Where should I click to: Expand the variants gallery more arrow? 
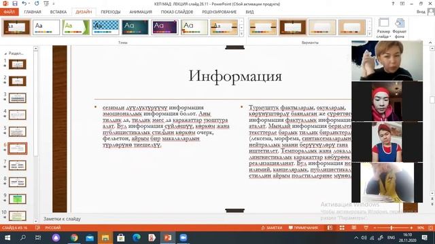pos(370,34)
